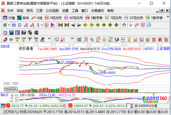Open the 行情 market quotes view
Image resolution: width=171 pixels, height=115 pixels.
9,18
